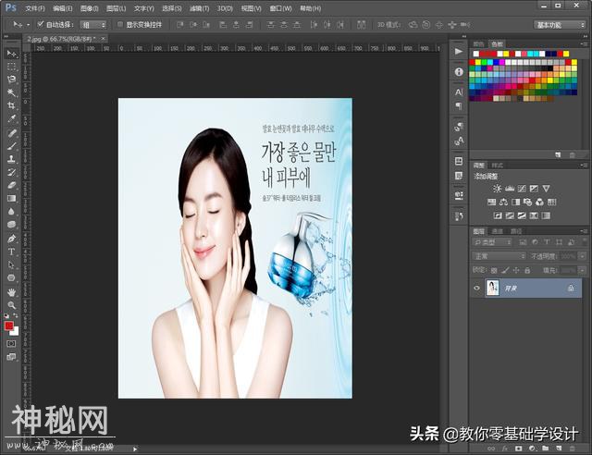
Task: Select the Hand tool
Action: [x=12, y=291]
